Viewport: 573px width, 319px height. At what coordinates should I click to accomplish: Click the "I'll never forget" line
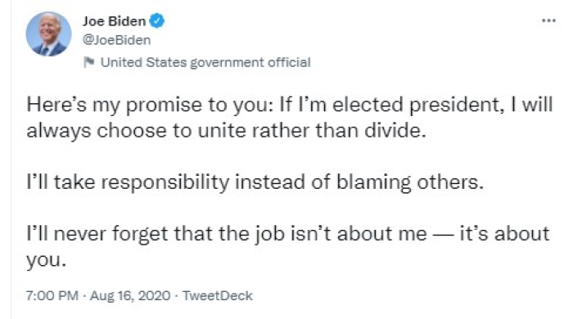[288, 234]
